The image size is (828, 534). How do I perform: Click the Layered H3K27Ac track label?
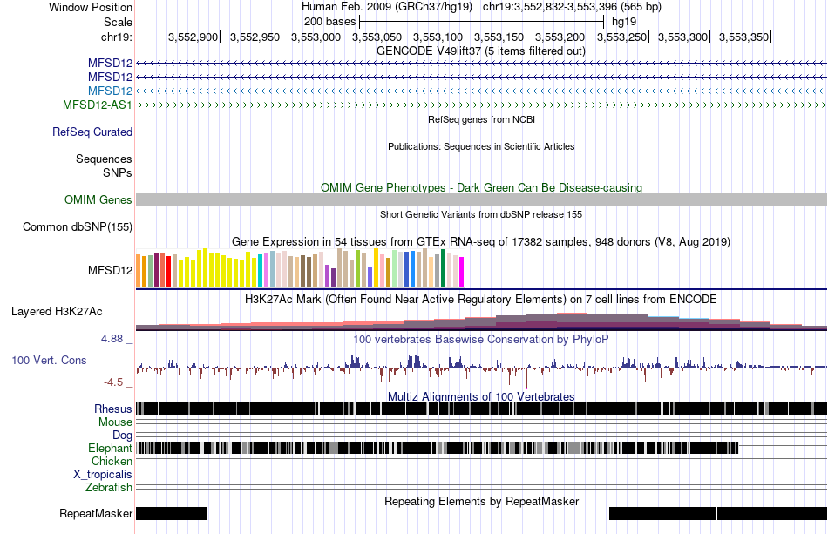pos(57,311)
